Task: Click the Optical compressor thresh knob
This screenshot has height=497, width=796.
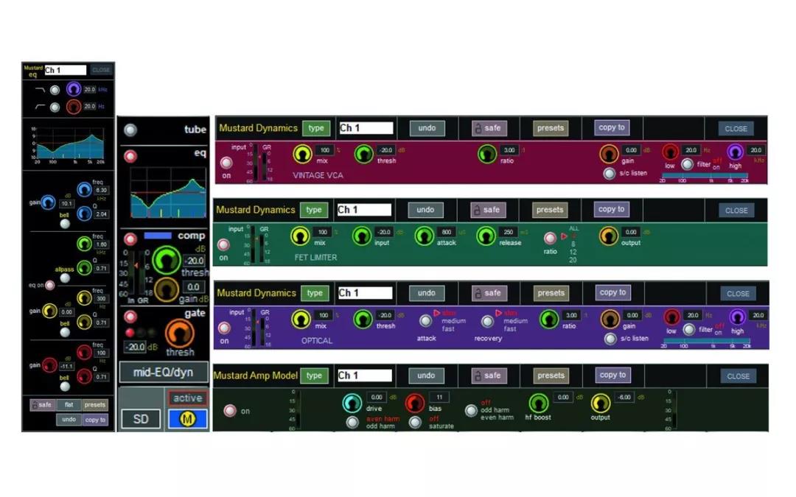Action: [x=363, y=319]
